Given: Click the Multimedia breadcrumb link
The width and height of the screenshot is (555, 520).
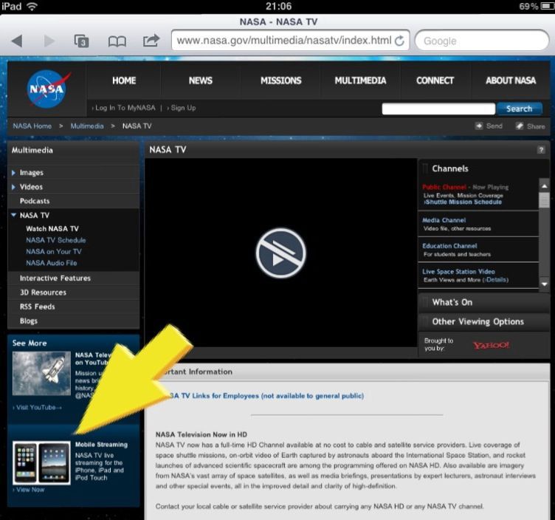Looking at the screenshot, I should pos(87,126).
